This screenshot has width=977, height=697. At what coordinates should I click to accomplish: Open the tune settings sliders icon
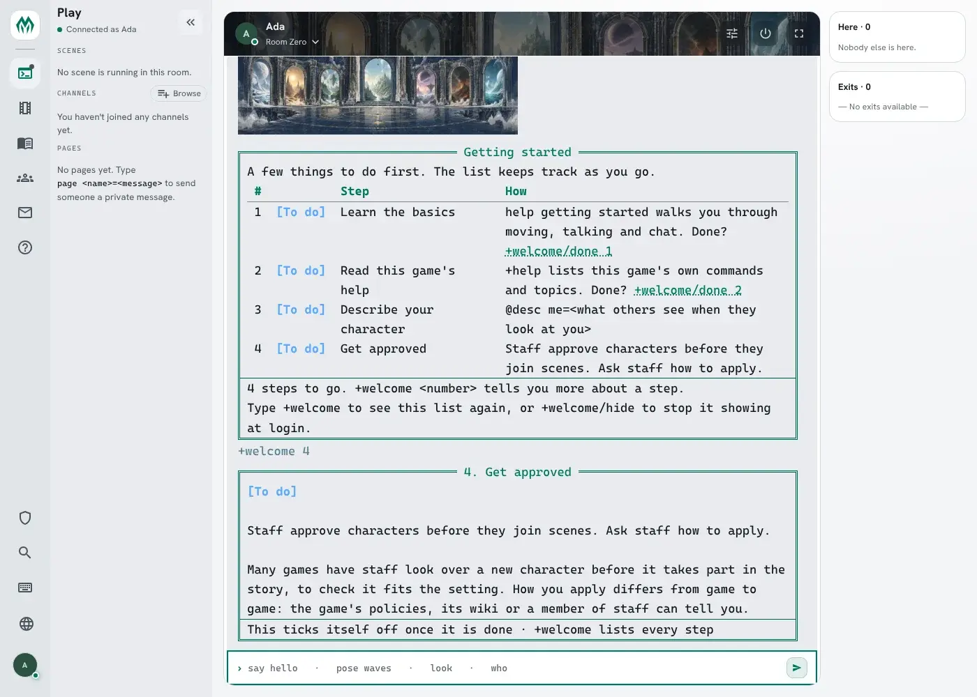(732, 33)
